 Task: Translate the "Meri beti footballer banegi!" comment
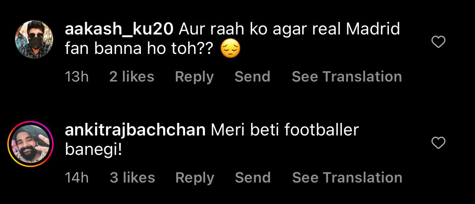tap(347, 178)
